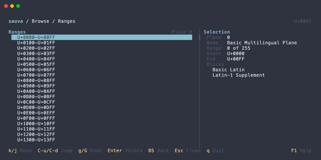Select the U+0200–U+02FF range row

tap(102, 48)
